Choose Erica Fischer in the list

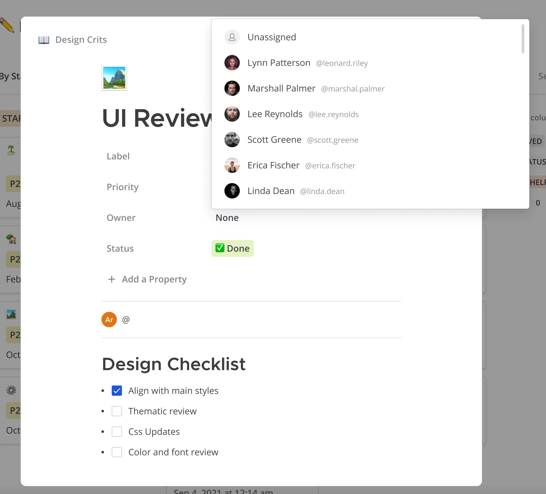click(x=370, y=165)
